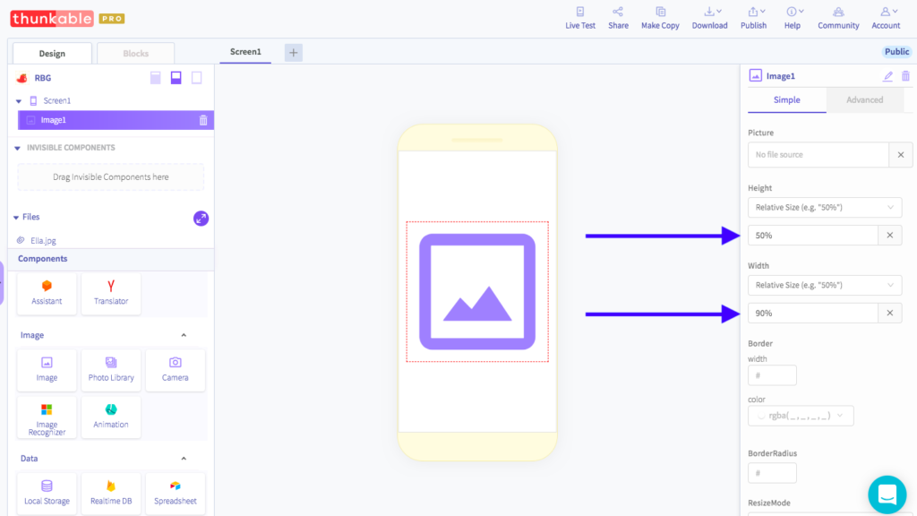
Task: Switch to the Blocks tab
Action: point(136,53)
